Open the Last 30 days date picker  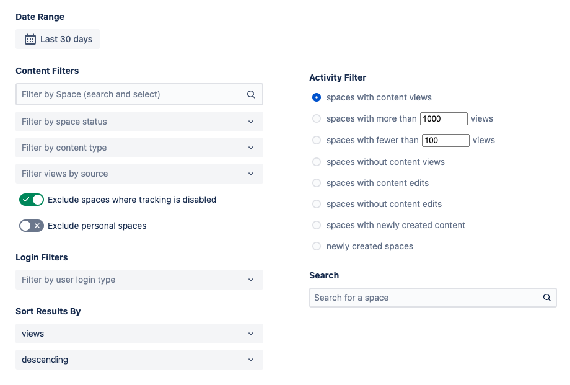pyautogui.click(x=58, y=39)
